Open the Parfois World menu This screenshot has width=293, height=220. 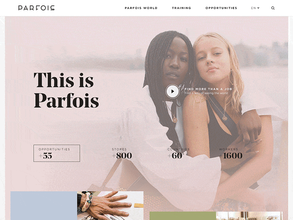pyautogui.click(x=141, y=8)
